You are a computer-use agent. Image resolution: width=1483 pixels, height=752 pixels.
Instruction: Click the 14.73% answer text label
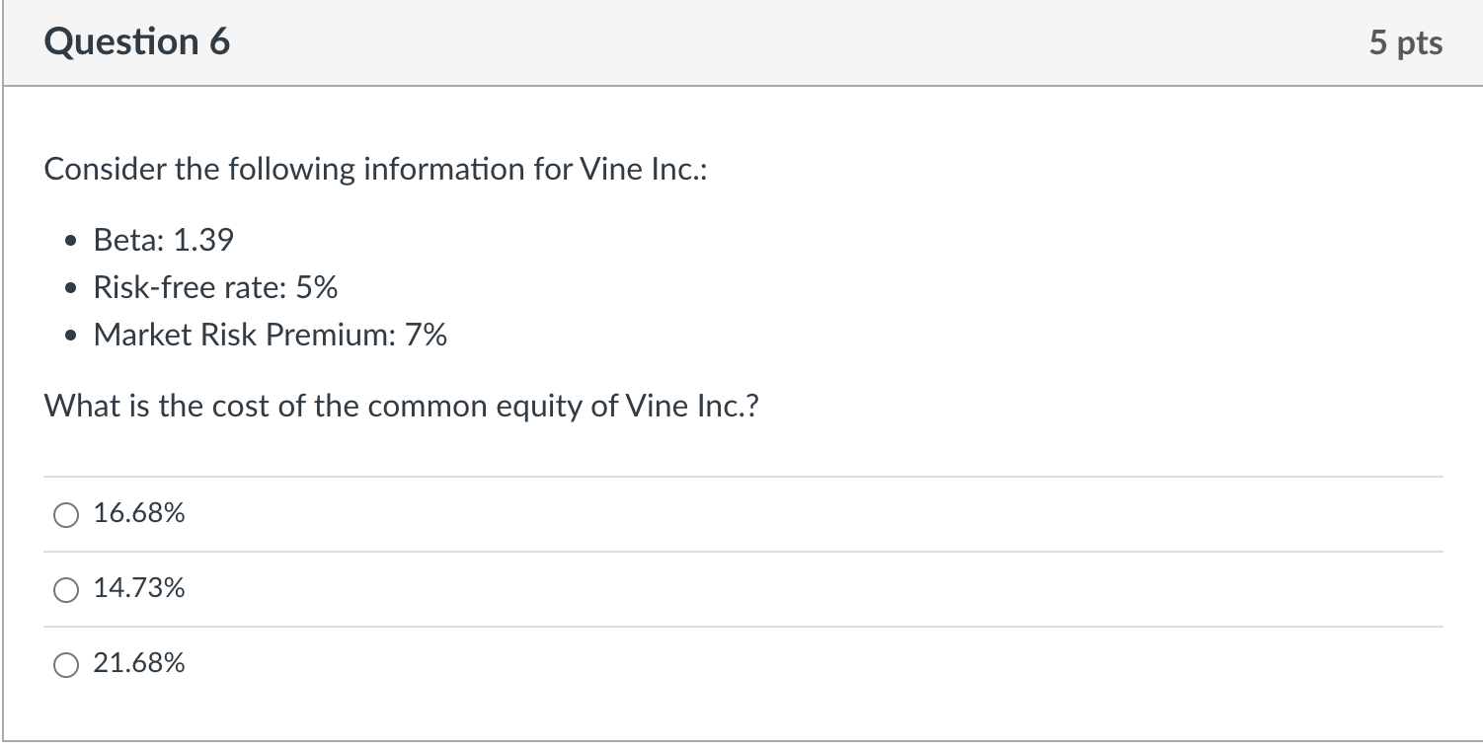point(138,589)
